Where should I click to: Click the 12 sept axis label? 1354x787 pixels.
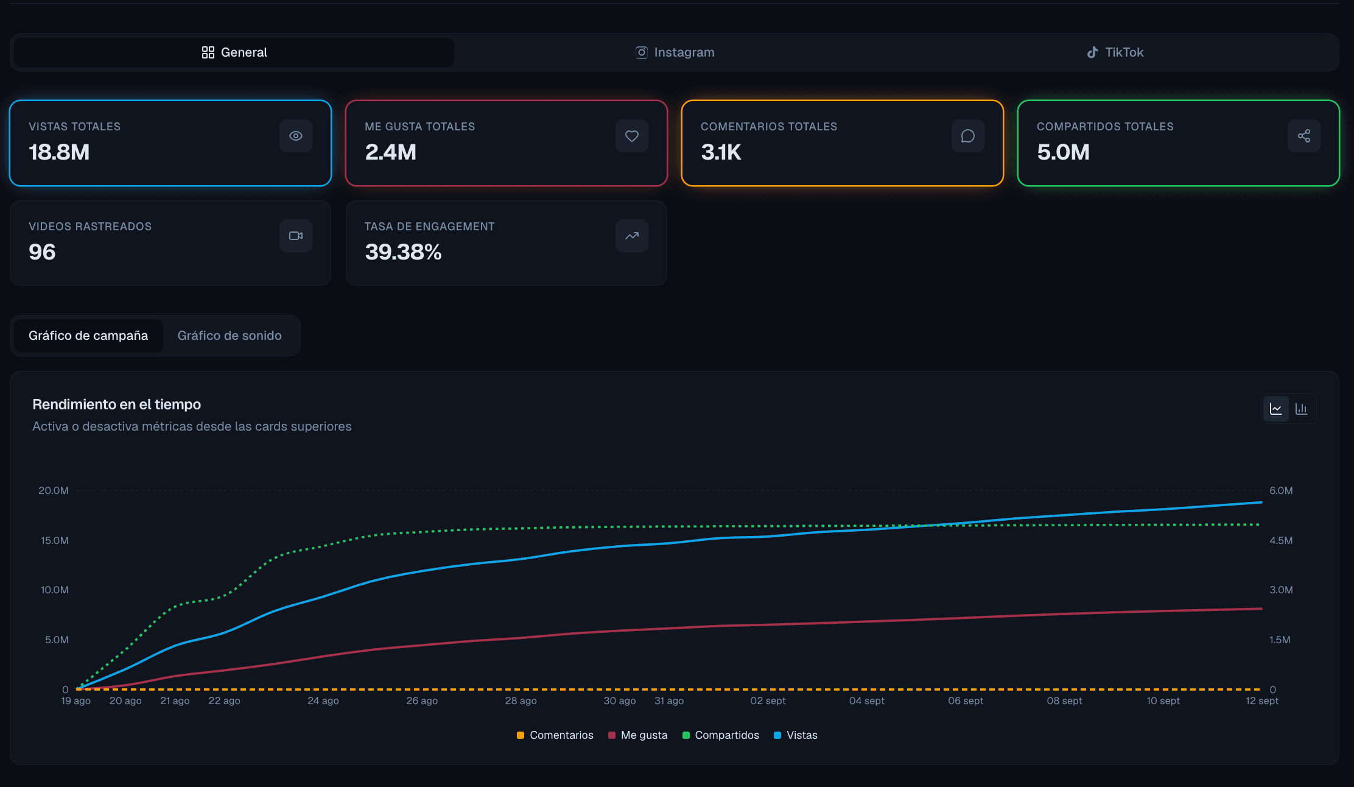pyautogui.click(x=1261, y=701)
